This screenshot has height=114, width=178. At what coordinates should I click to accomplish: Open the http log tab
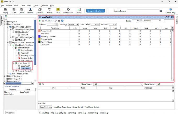[x=54, y=113]
